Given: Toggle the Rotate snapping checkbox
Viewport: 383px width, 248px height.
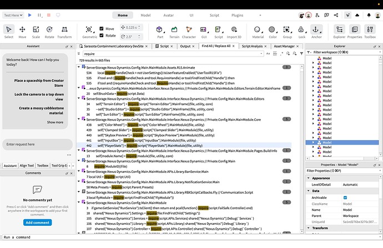Looking at the screenshot, I should point(102,35).
